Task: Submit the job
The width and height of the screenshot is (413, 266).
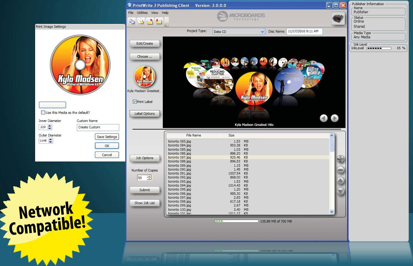Action: (x=145, y=190)
